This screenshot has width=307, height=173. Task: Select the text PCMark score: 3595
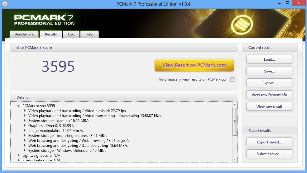click(x=39, y=106)
